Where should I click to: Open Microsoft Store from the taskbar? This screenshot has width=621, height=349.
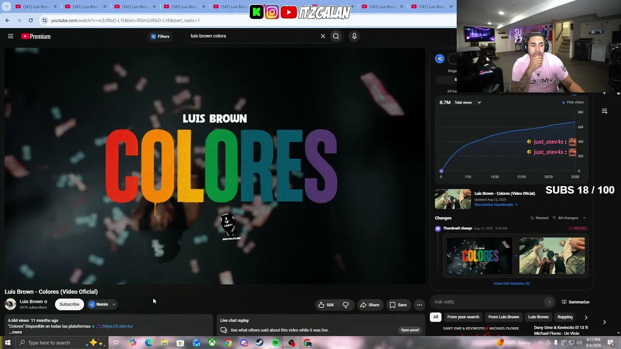(x=180, y=343)
